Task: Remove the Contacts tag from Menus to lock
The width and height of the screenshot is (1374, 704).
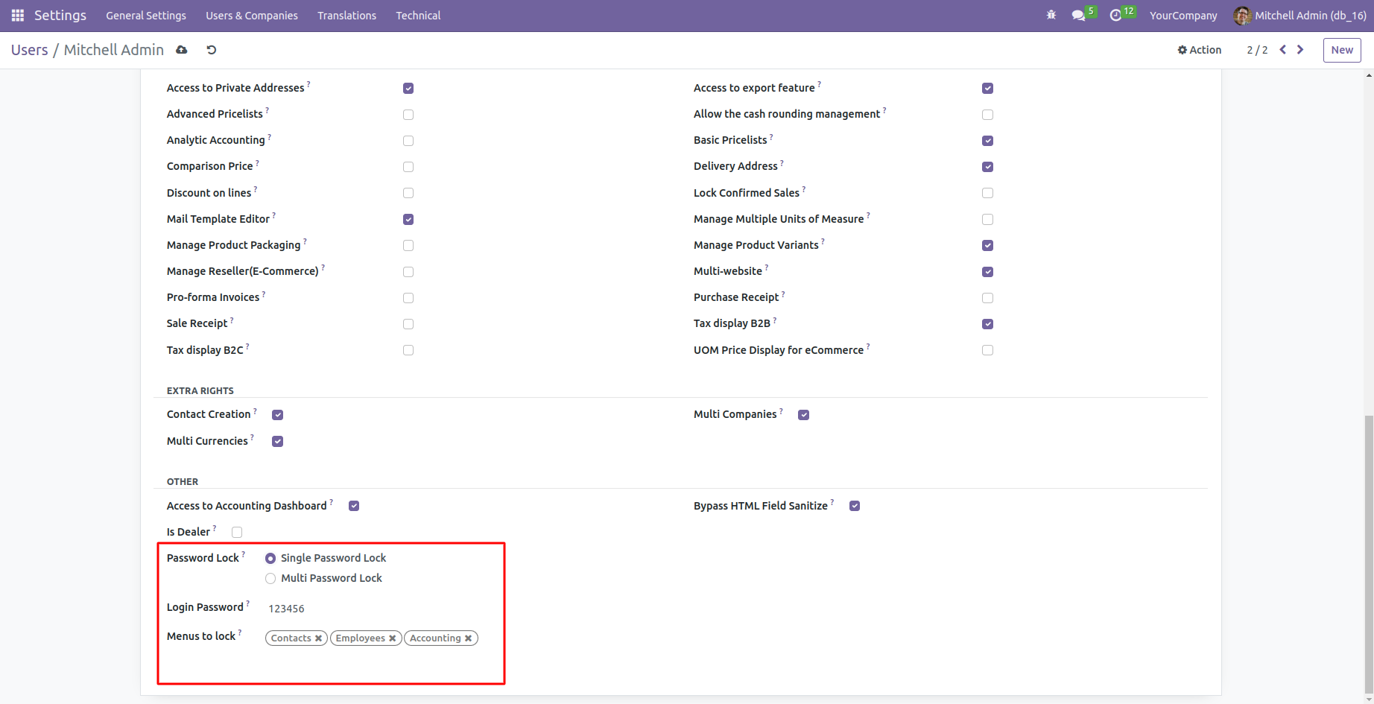Action: [x=318, y=638]
